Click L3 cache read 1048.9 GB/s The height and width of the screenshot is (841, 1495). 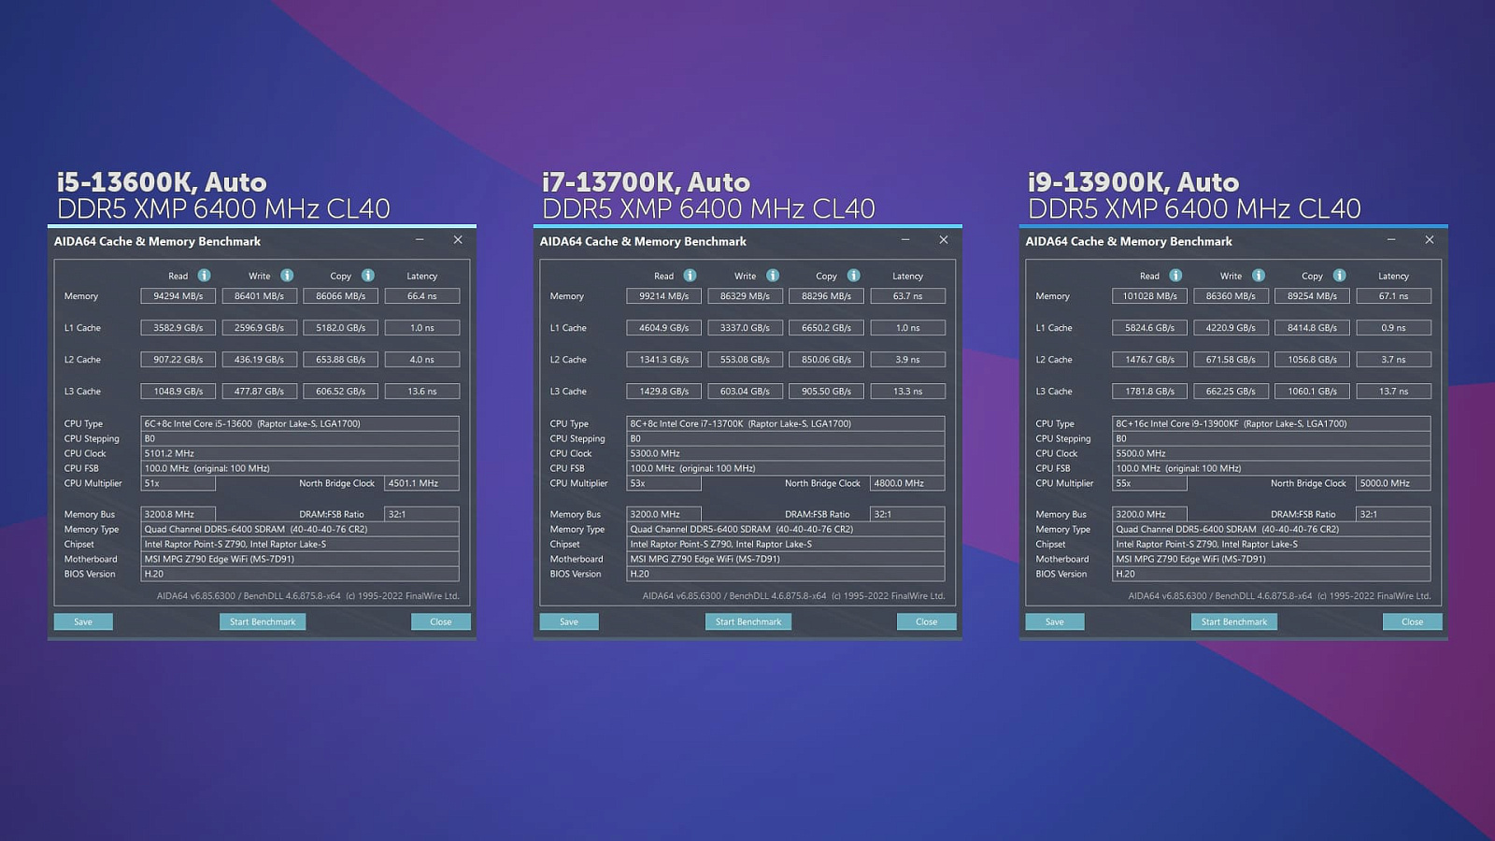point(178,392)
